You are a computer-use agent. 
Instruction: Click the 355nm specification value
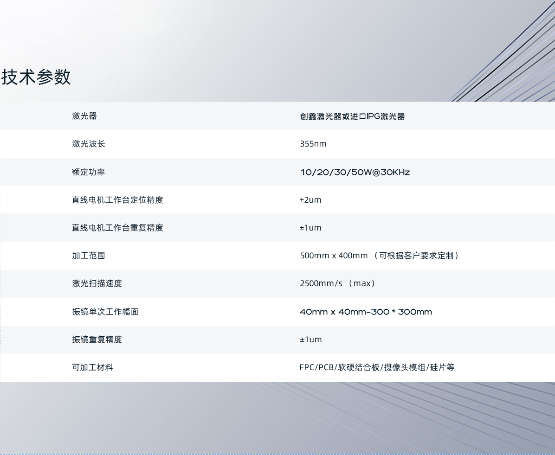click(x=313, y=144)
